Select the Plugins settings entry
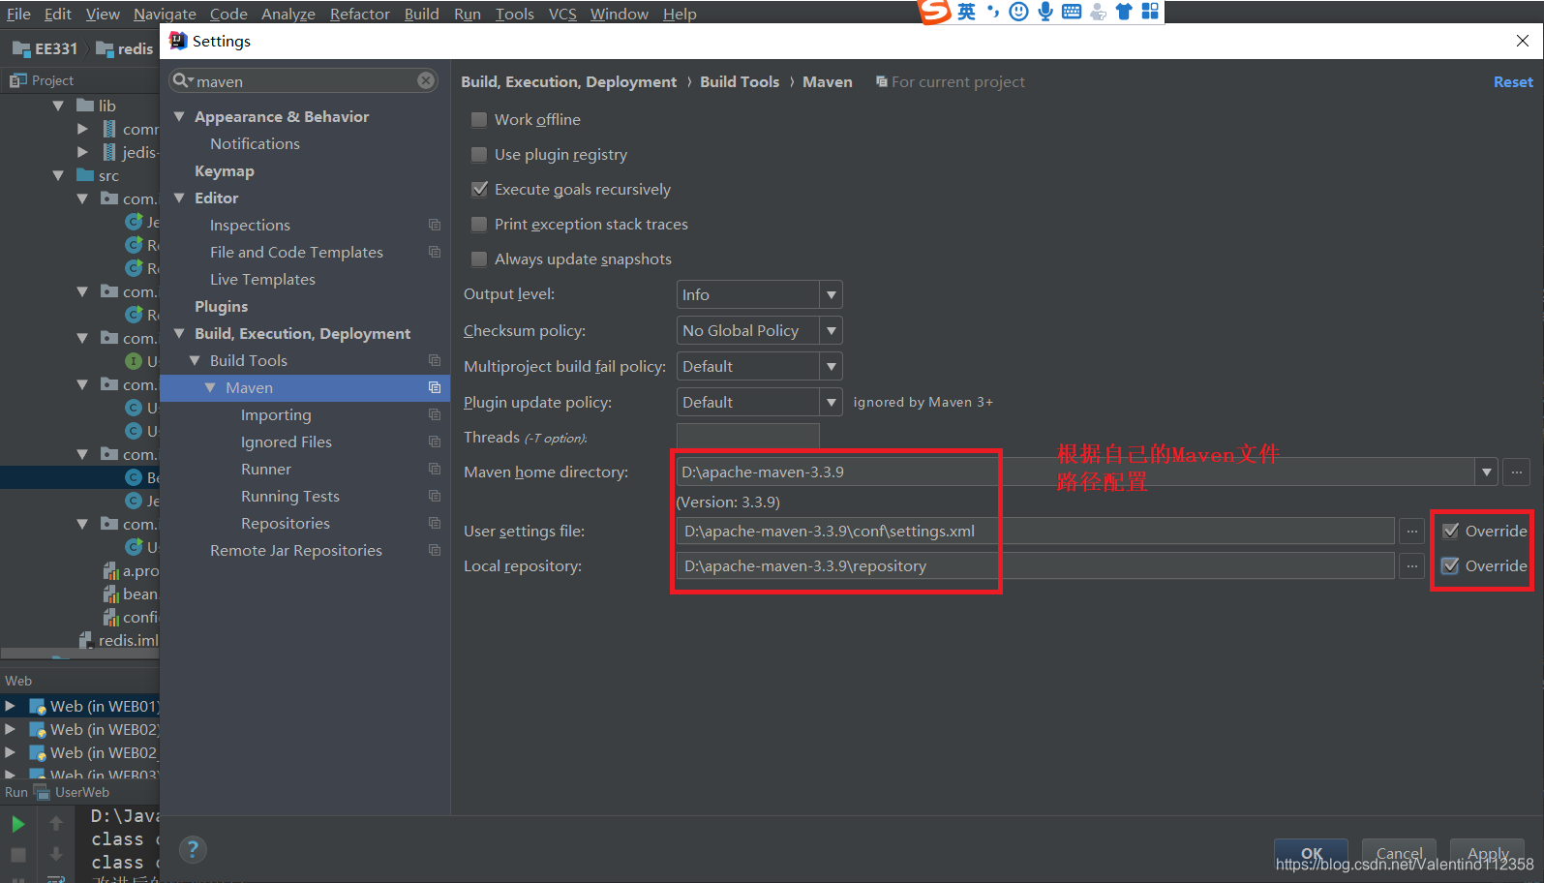Screen dimensions: 1544x883 pyautogui.click(x=221, y=306)
